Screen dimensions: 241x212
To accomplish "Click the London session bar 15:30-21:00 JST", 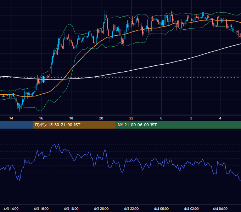I will coord(74,125).
